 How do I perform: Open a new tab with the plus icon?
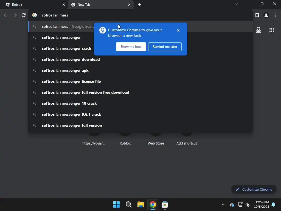click(140, 5)
